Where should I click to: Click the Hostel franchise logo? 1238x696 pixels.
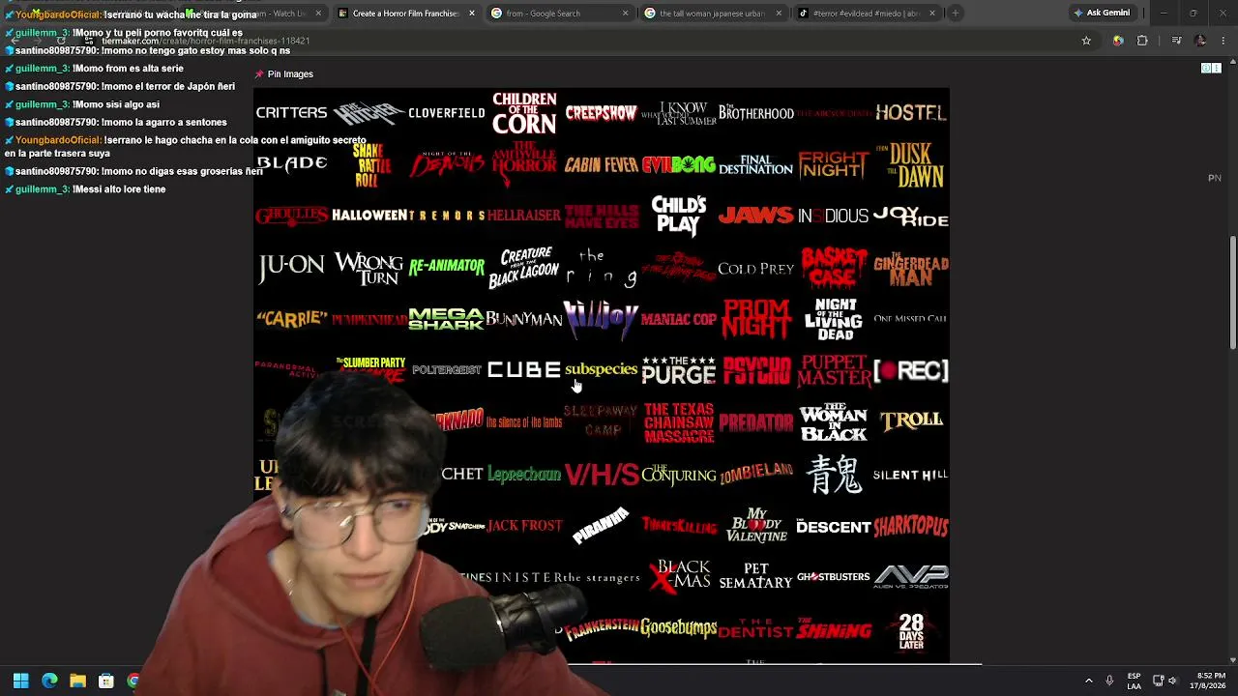coord(910,113)
